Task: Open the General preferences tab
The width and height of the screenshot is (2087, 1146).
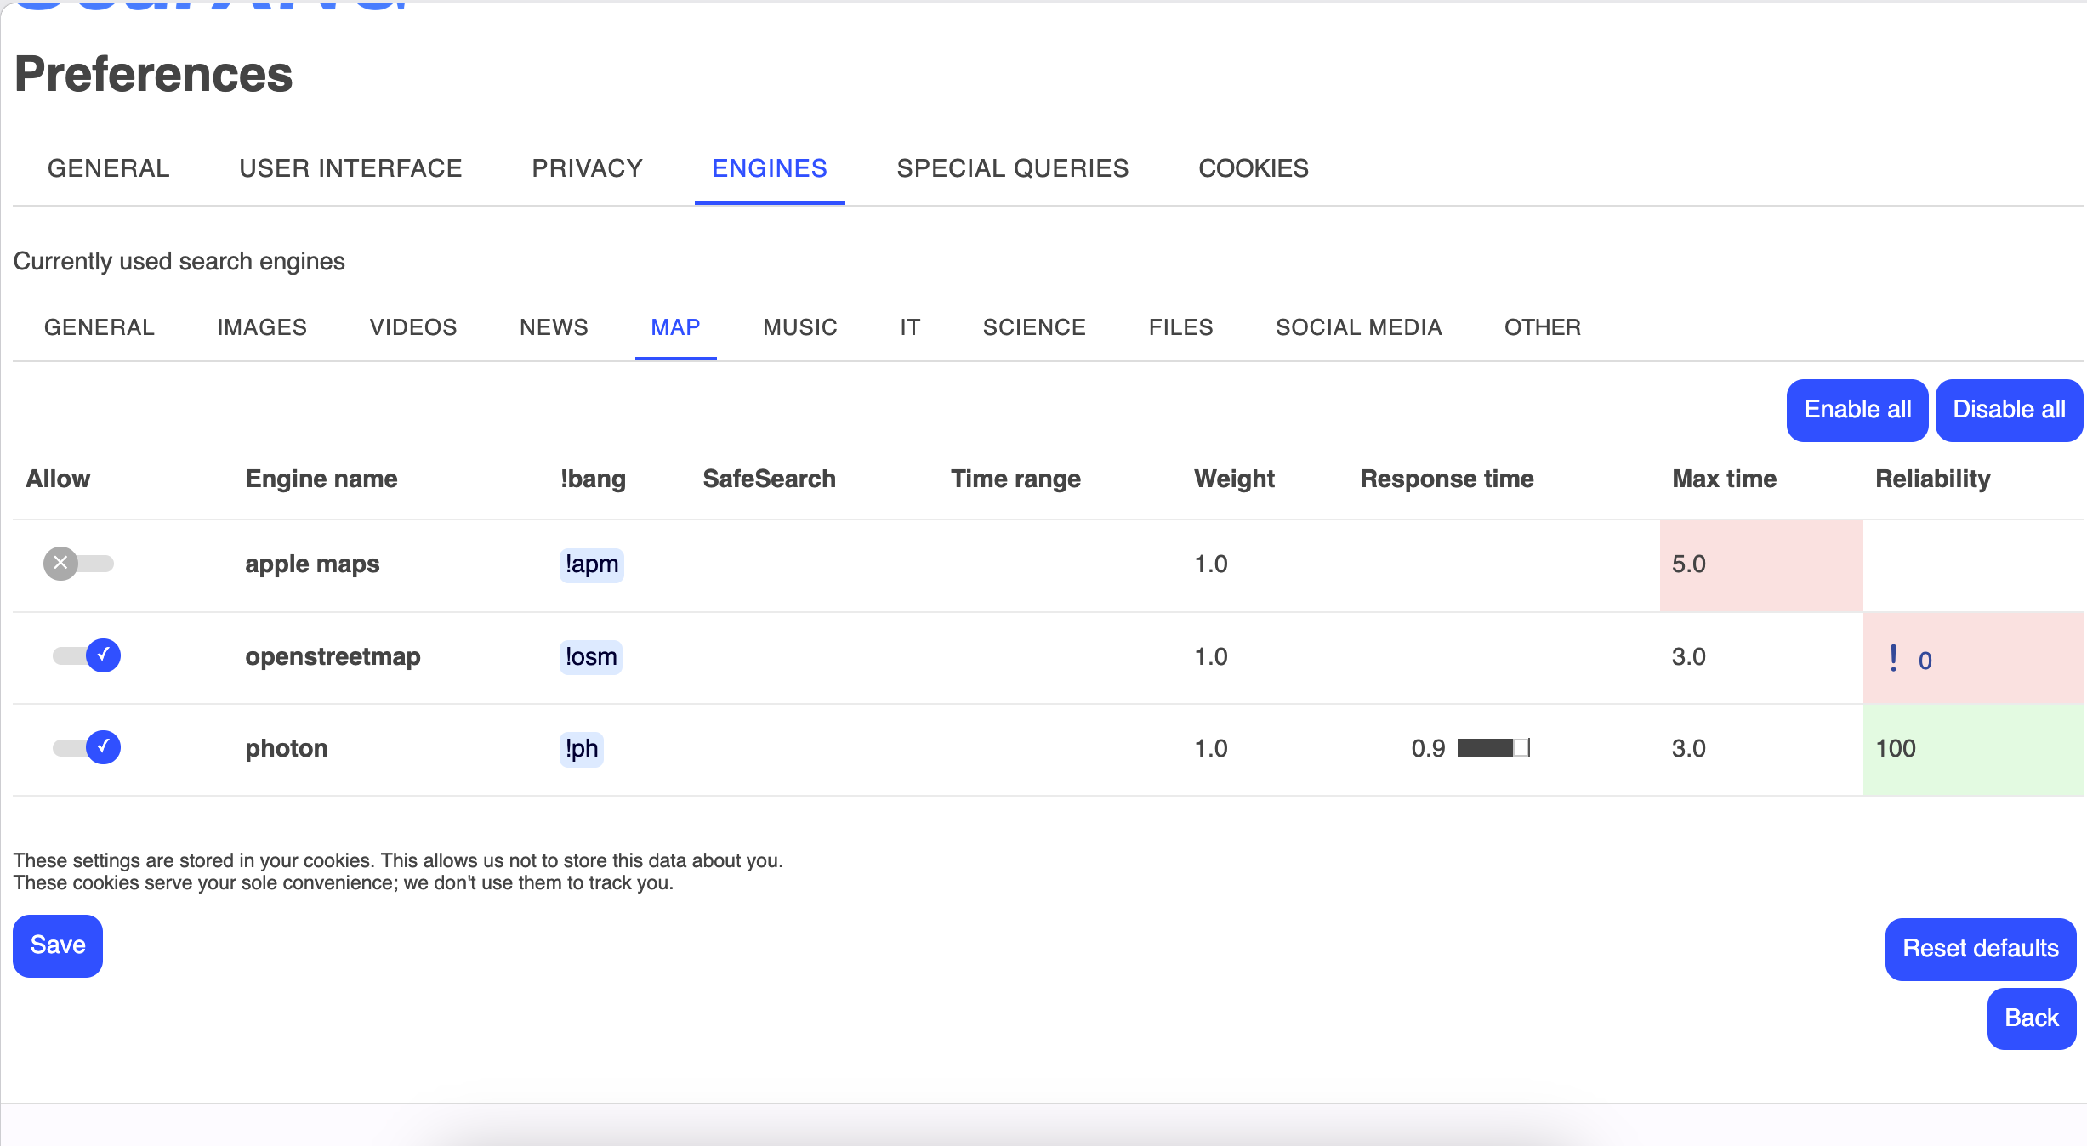Action: click(x=109, y=168)
